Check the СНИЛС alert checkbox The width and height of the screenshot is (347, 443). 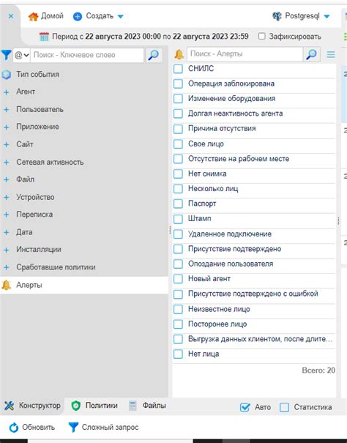[x=178, y=69]
